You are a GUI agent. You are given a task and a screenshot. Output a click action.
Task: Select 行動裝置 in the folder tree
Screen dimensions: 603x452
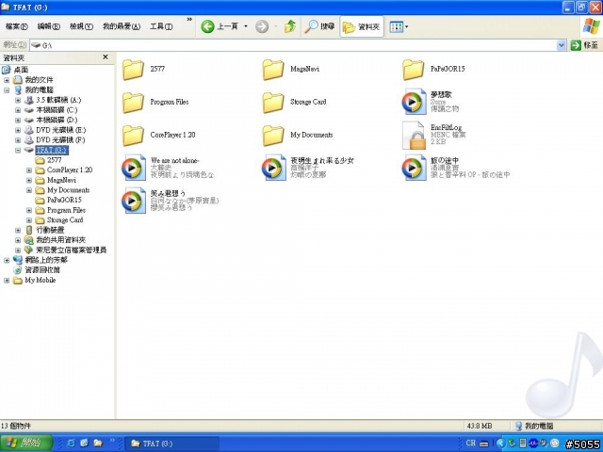point(50,230)
